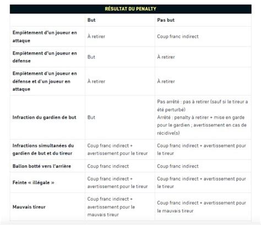The image size is (261, 225).
Task: Select the 'Ballon botté vers l'arrière' row label
Action: [x=42, y=166]
